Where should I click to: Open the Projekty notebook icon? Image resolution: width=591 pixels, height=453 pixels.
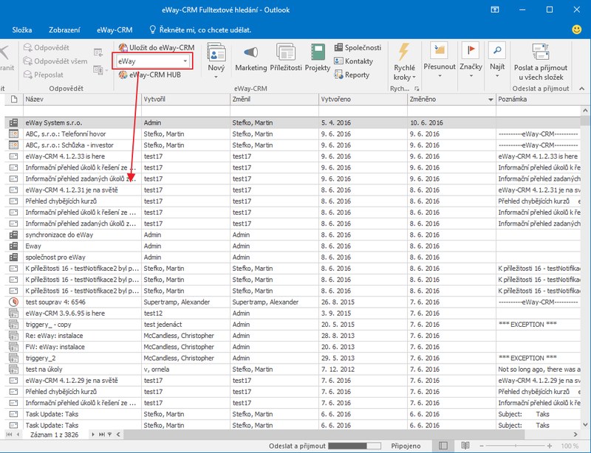click(x=318, y=52)
